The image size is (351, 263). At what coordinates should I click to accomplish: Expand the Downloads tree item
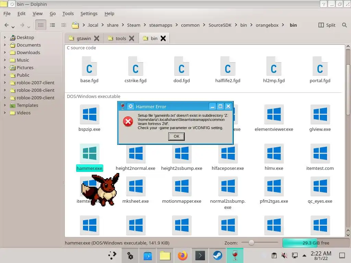[5, 52]
